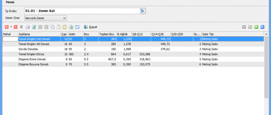
Task: Click the copy rows icon
Action: click(52, 27)
